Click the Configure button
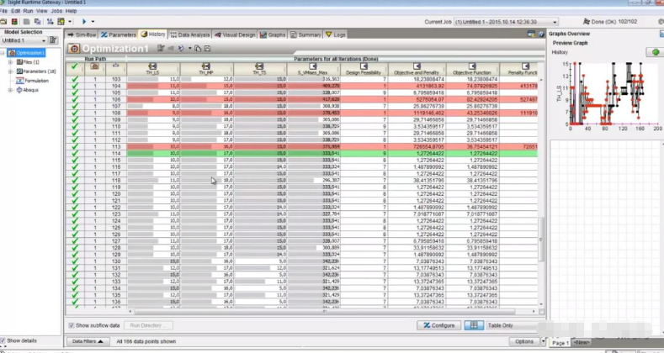The image size is (664, 353). tap(438, 325)
